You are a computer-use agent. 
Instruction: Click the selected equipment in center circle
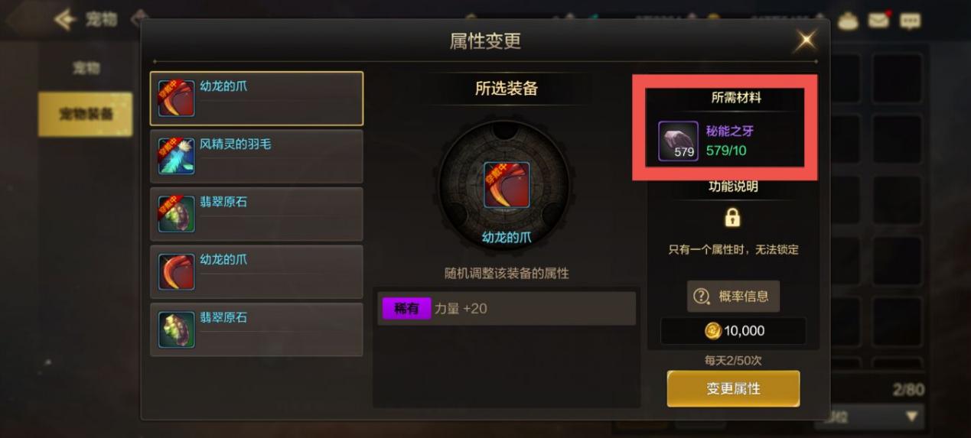click(x=506, y=185)
